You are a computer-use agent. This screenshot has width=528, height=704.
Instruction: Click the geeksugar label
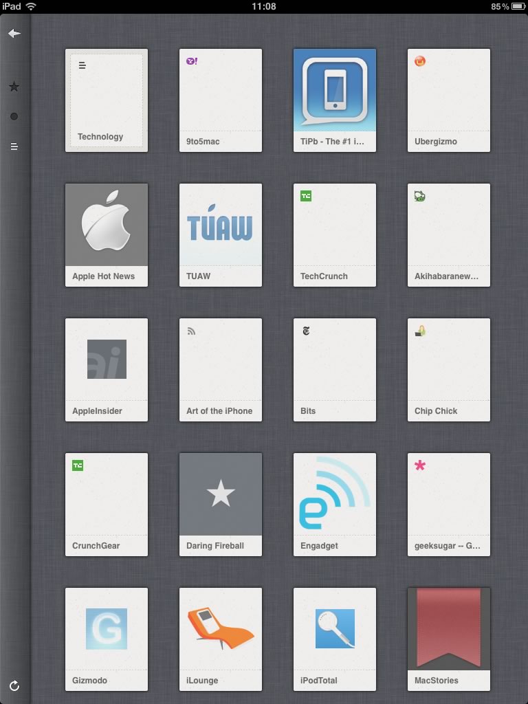[447, 545]
